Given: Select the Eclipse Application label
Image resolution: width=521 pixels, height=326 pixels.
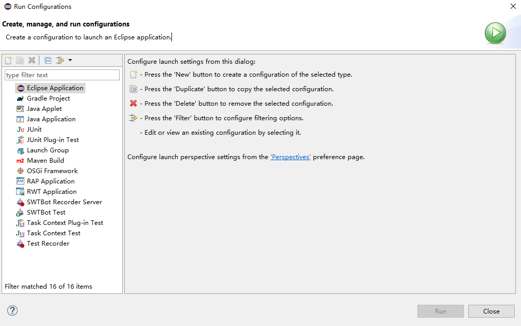Looking at the screenshot, I should tap(55, 88).
